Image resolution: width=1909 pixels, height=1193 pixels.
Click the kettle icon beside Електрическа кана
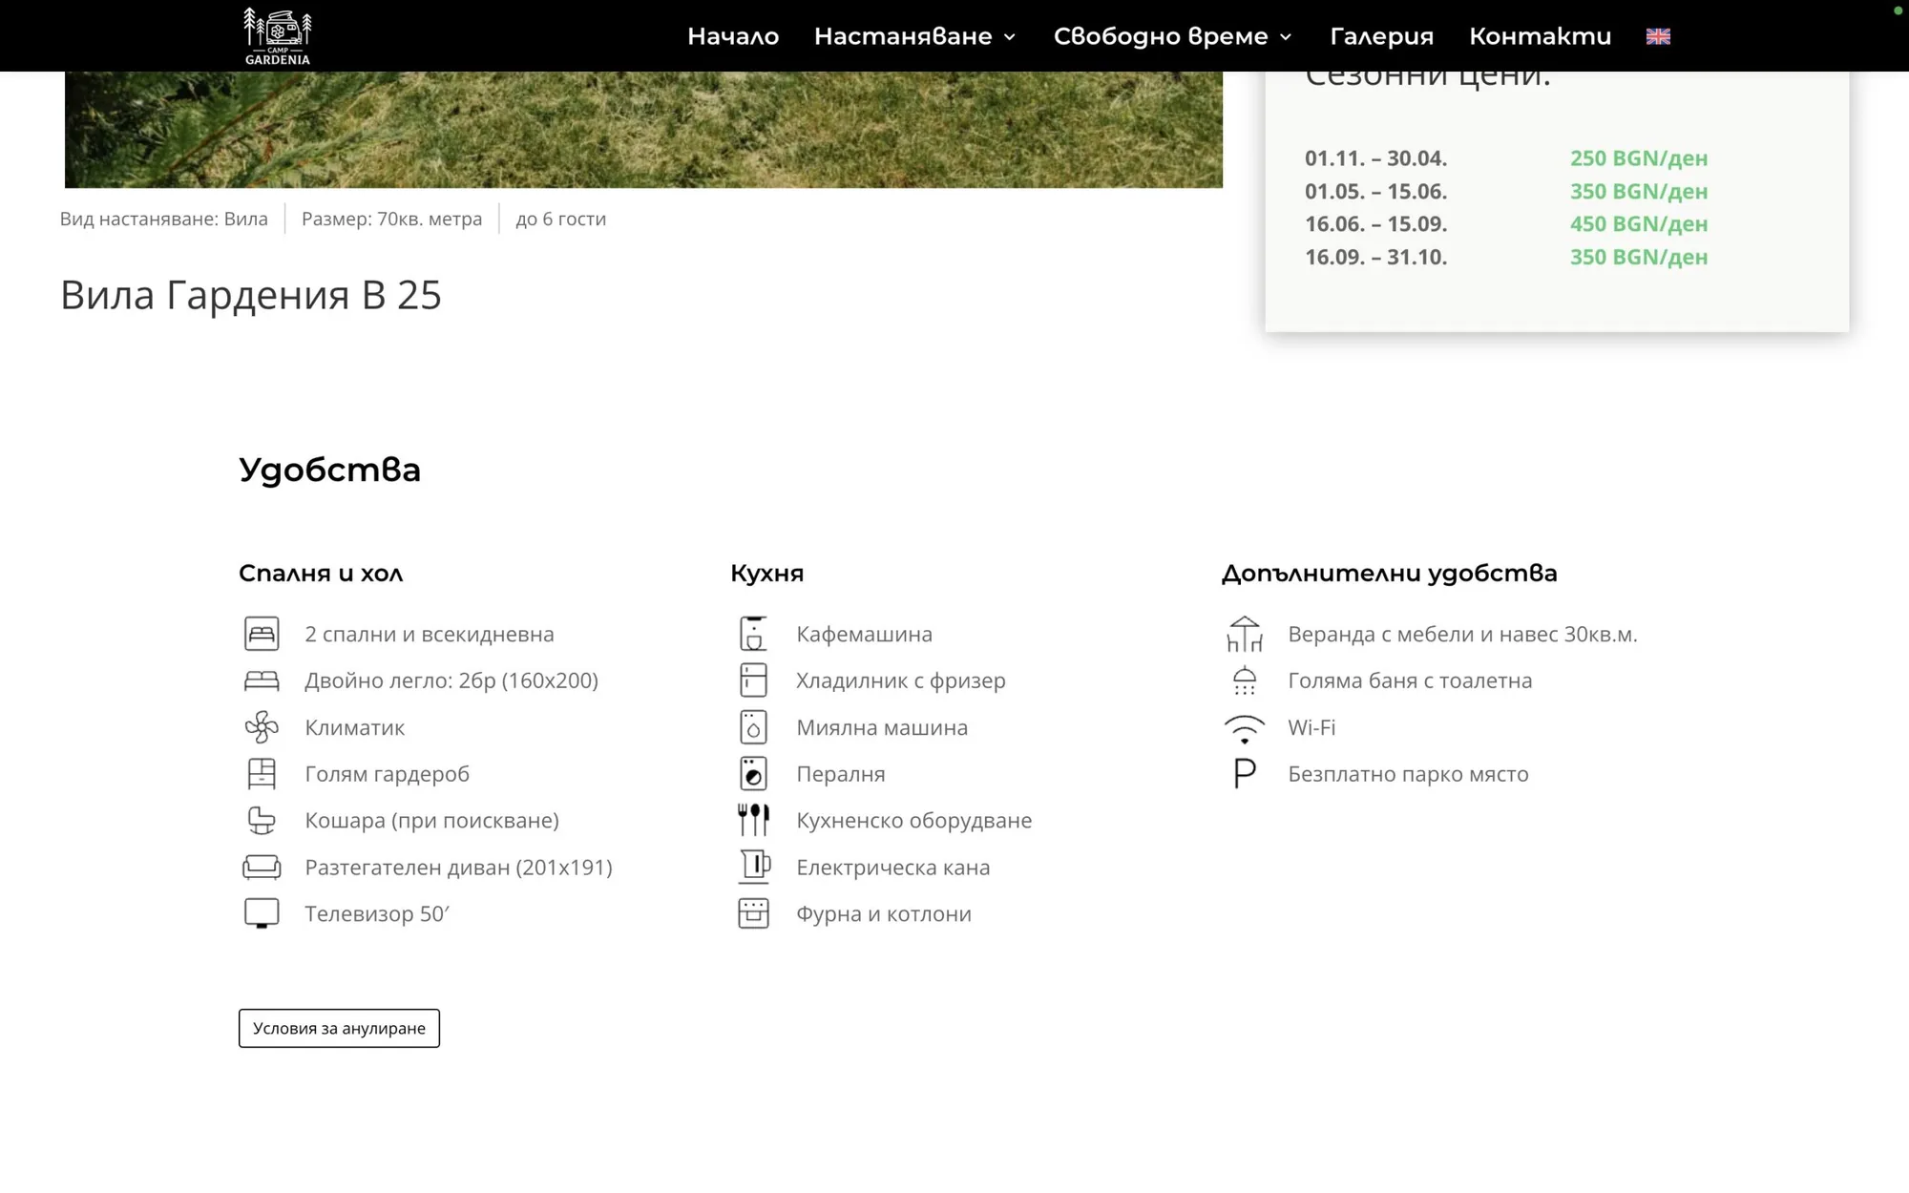tap(754, 867)
